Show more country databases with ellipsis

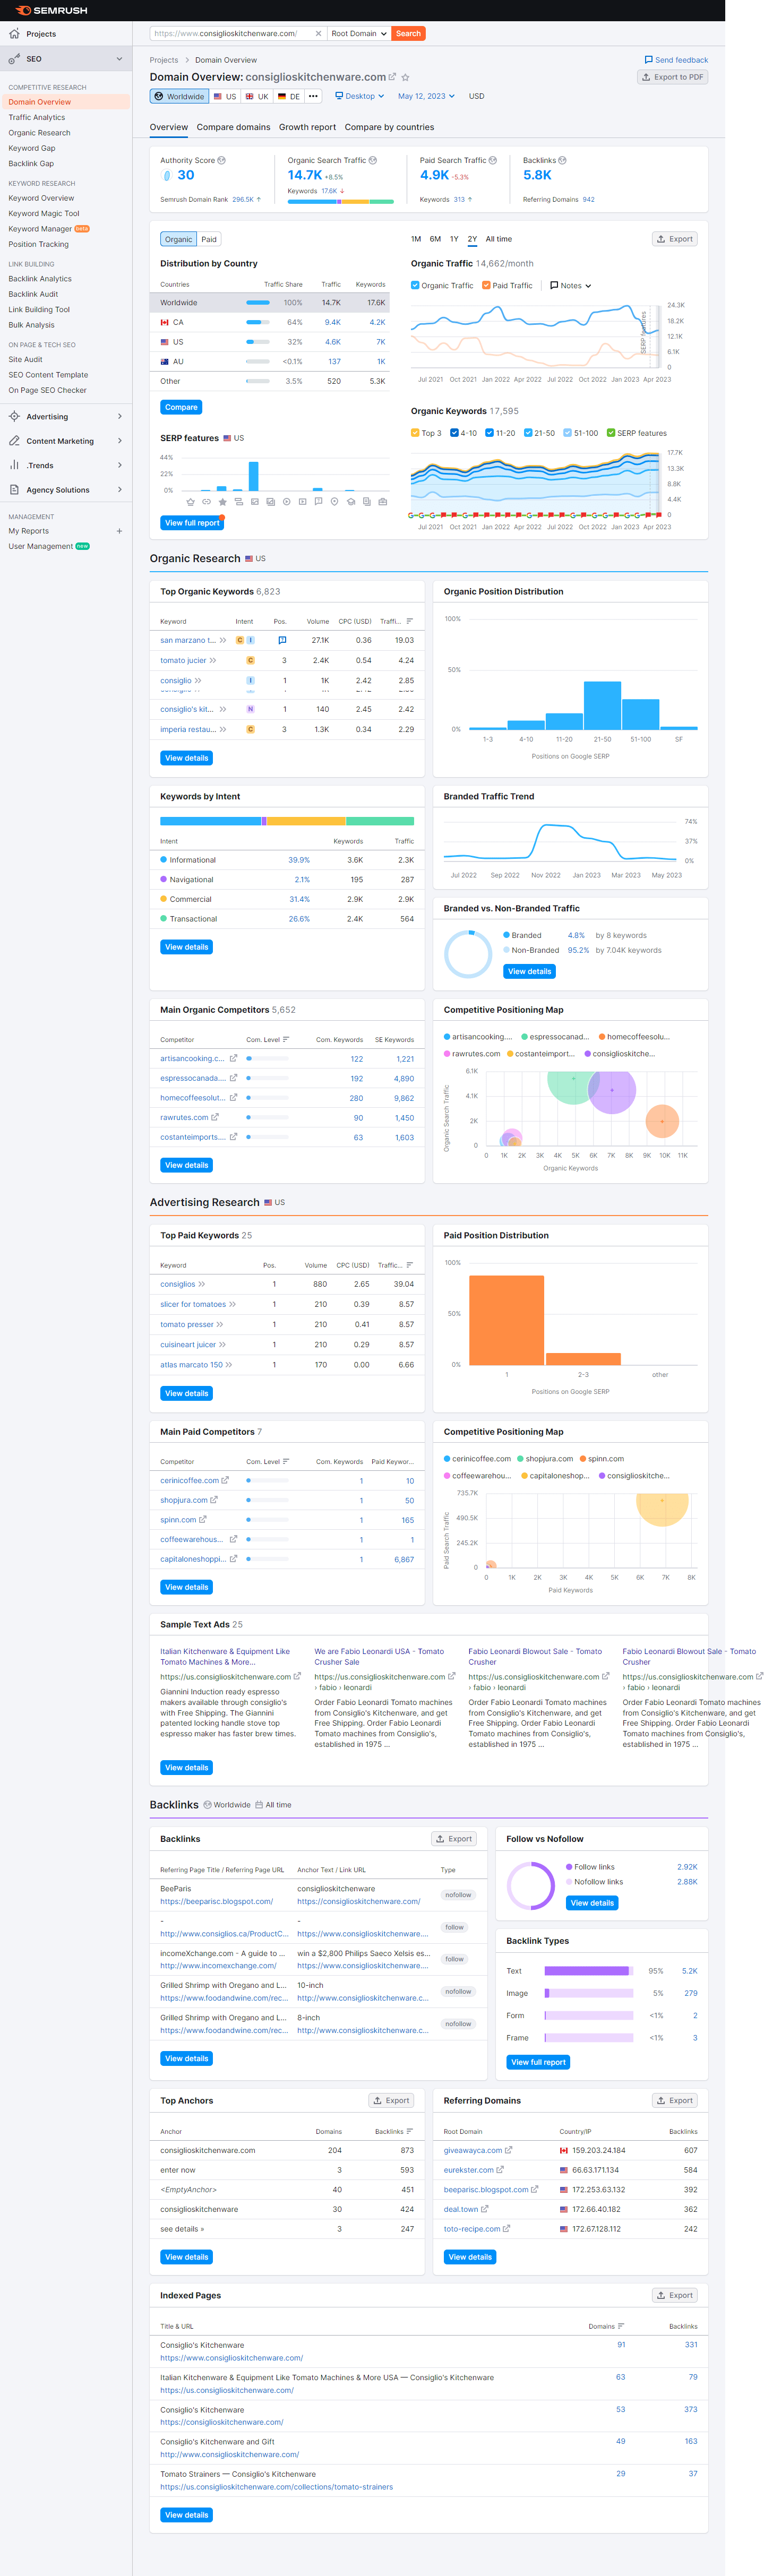[313, 97]
